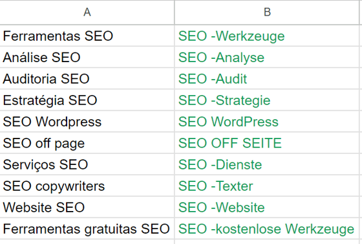The width and height of the screenshot is (362, 244).
Task: Click the Website SEO cell
Action: [87, 207]
